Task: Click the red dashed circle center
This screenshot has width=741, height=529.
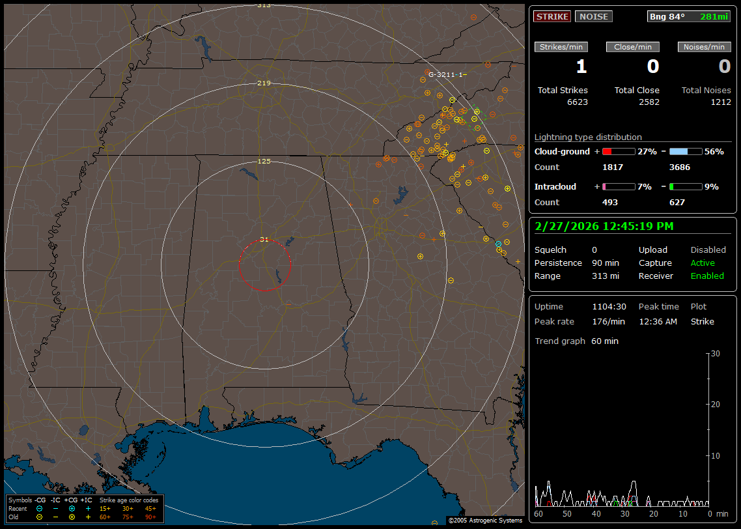Action: 264,264
